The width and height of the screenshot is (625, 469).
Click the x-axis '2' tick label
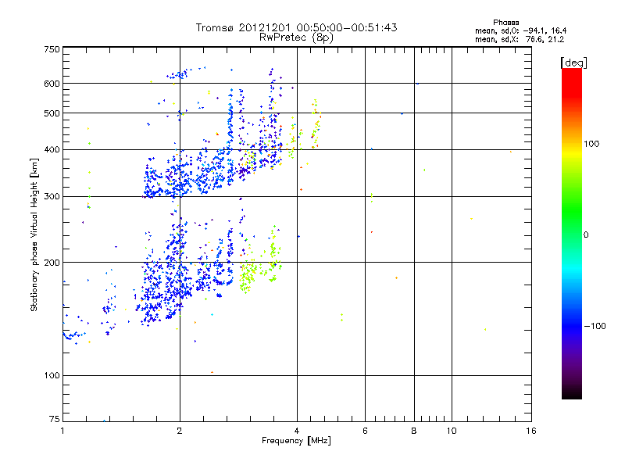[180, 431]
